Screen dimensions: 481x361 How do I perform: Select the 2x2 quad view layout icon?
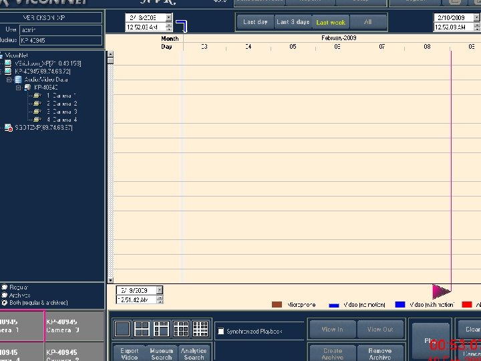142,328
